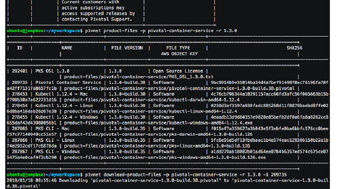Image resolution: width=338 pixels, height=189 pixels.
Task: Select file ID 287867
Action: click(19, 152)
